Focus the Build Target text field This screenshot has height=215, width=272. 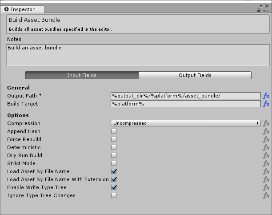coord(185,104)
